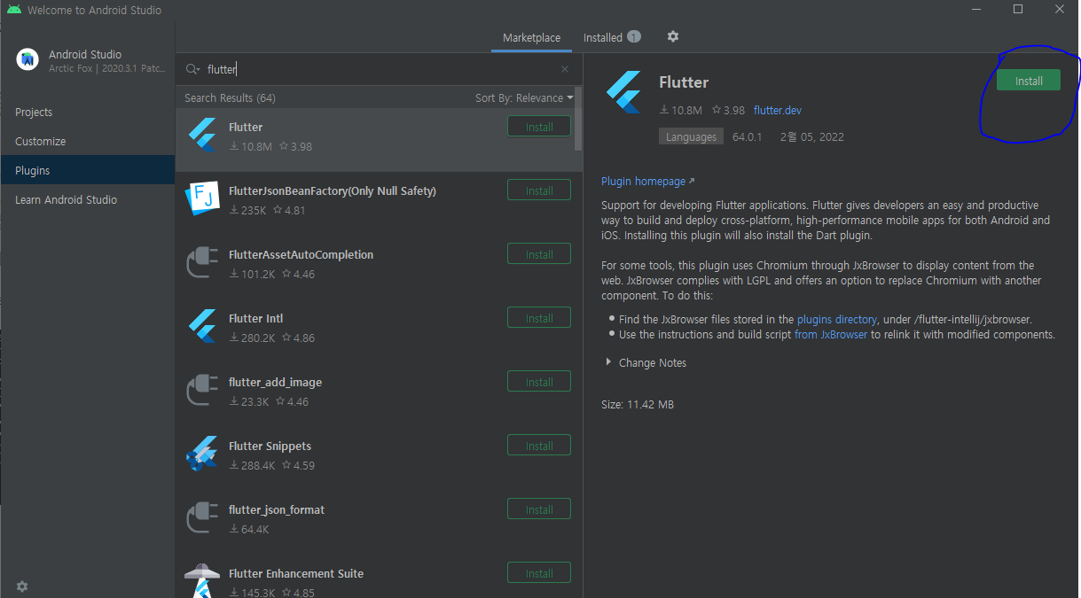Click the Flutter 3.98 rating in details
This screenshot has height=598, width=1081.
click(x=728, y=111)
